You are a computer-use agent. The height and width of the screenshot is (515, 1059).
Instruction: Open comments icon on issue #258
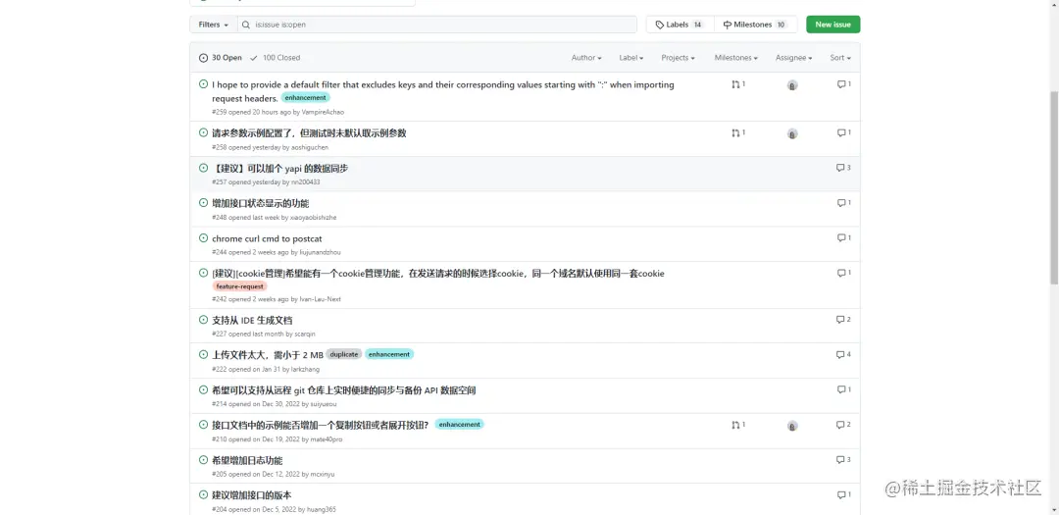(843, 133)
